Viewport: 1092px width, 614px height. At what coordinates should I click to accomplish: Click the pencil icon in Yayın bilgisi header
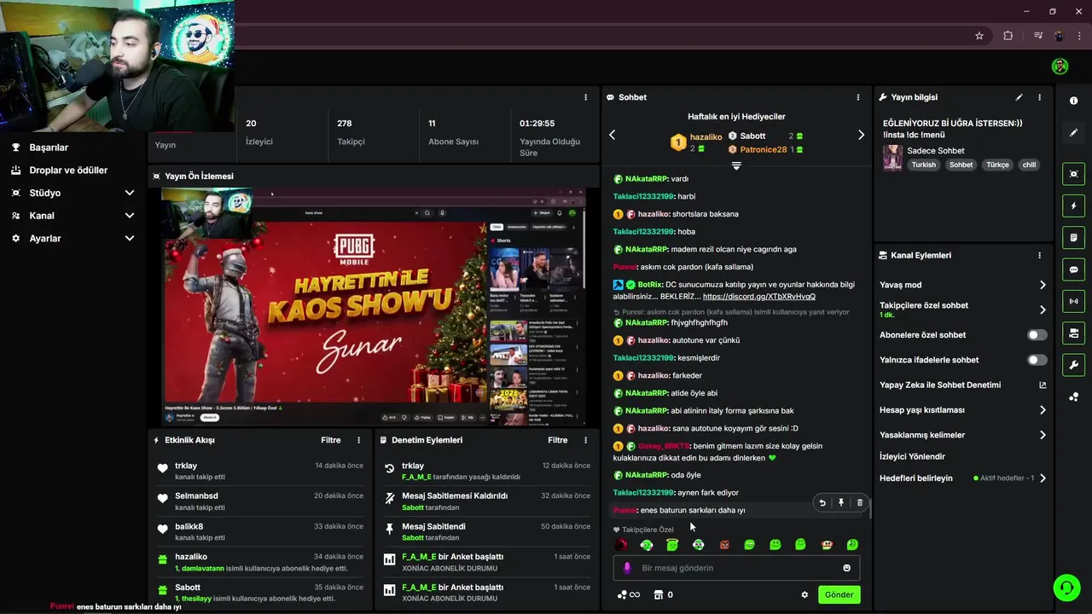[x=1019, y=97]
